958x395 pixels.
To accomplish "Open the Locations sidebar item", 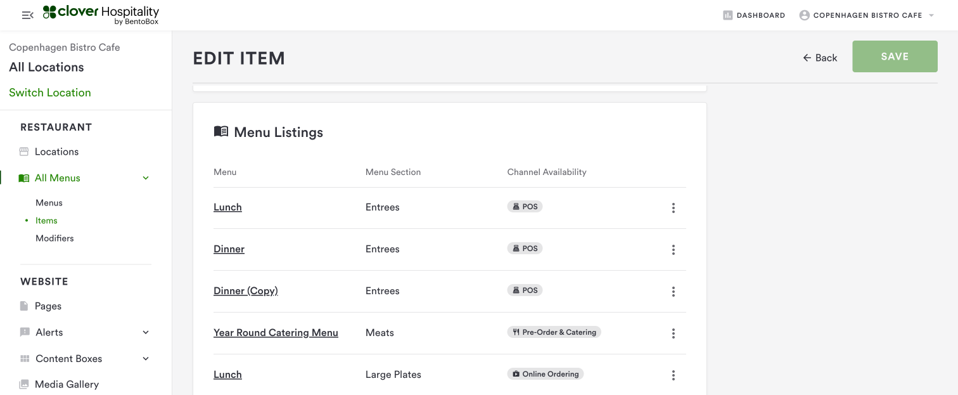I will 56,152.
